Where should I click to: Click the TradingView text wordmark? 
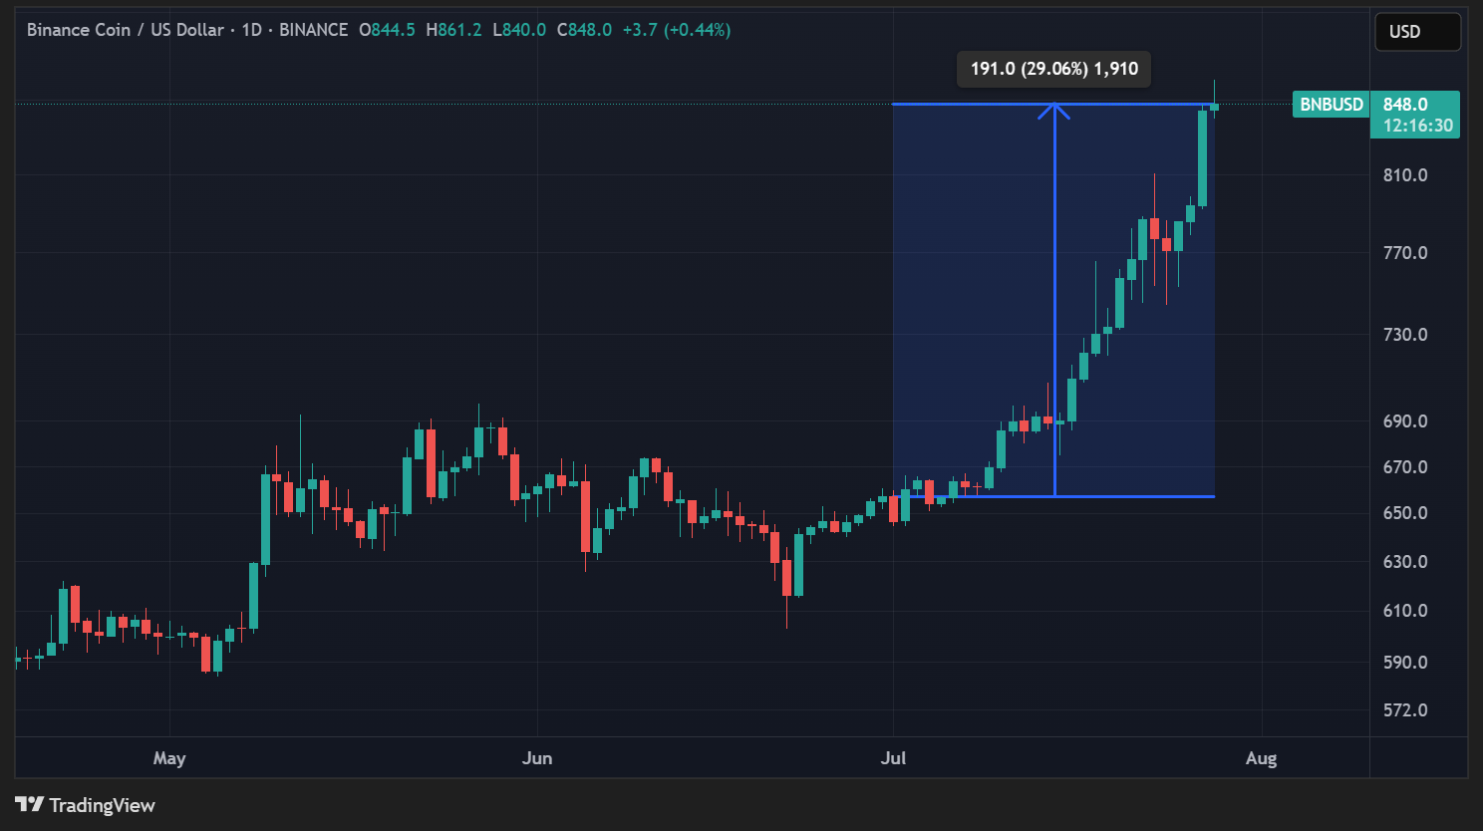(x=102, y=805)
